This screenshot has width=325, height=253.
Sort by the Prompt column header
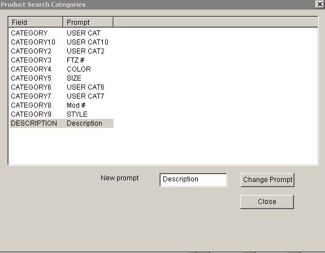point(88,22)
